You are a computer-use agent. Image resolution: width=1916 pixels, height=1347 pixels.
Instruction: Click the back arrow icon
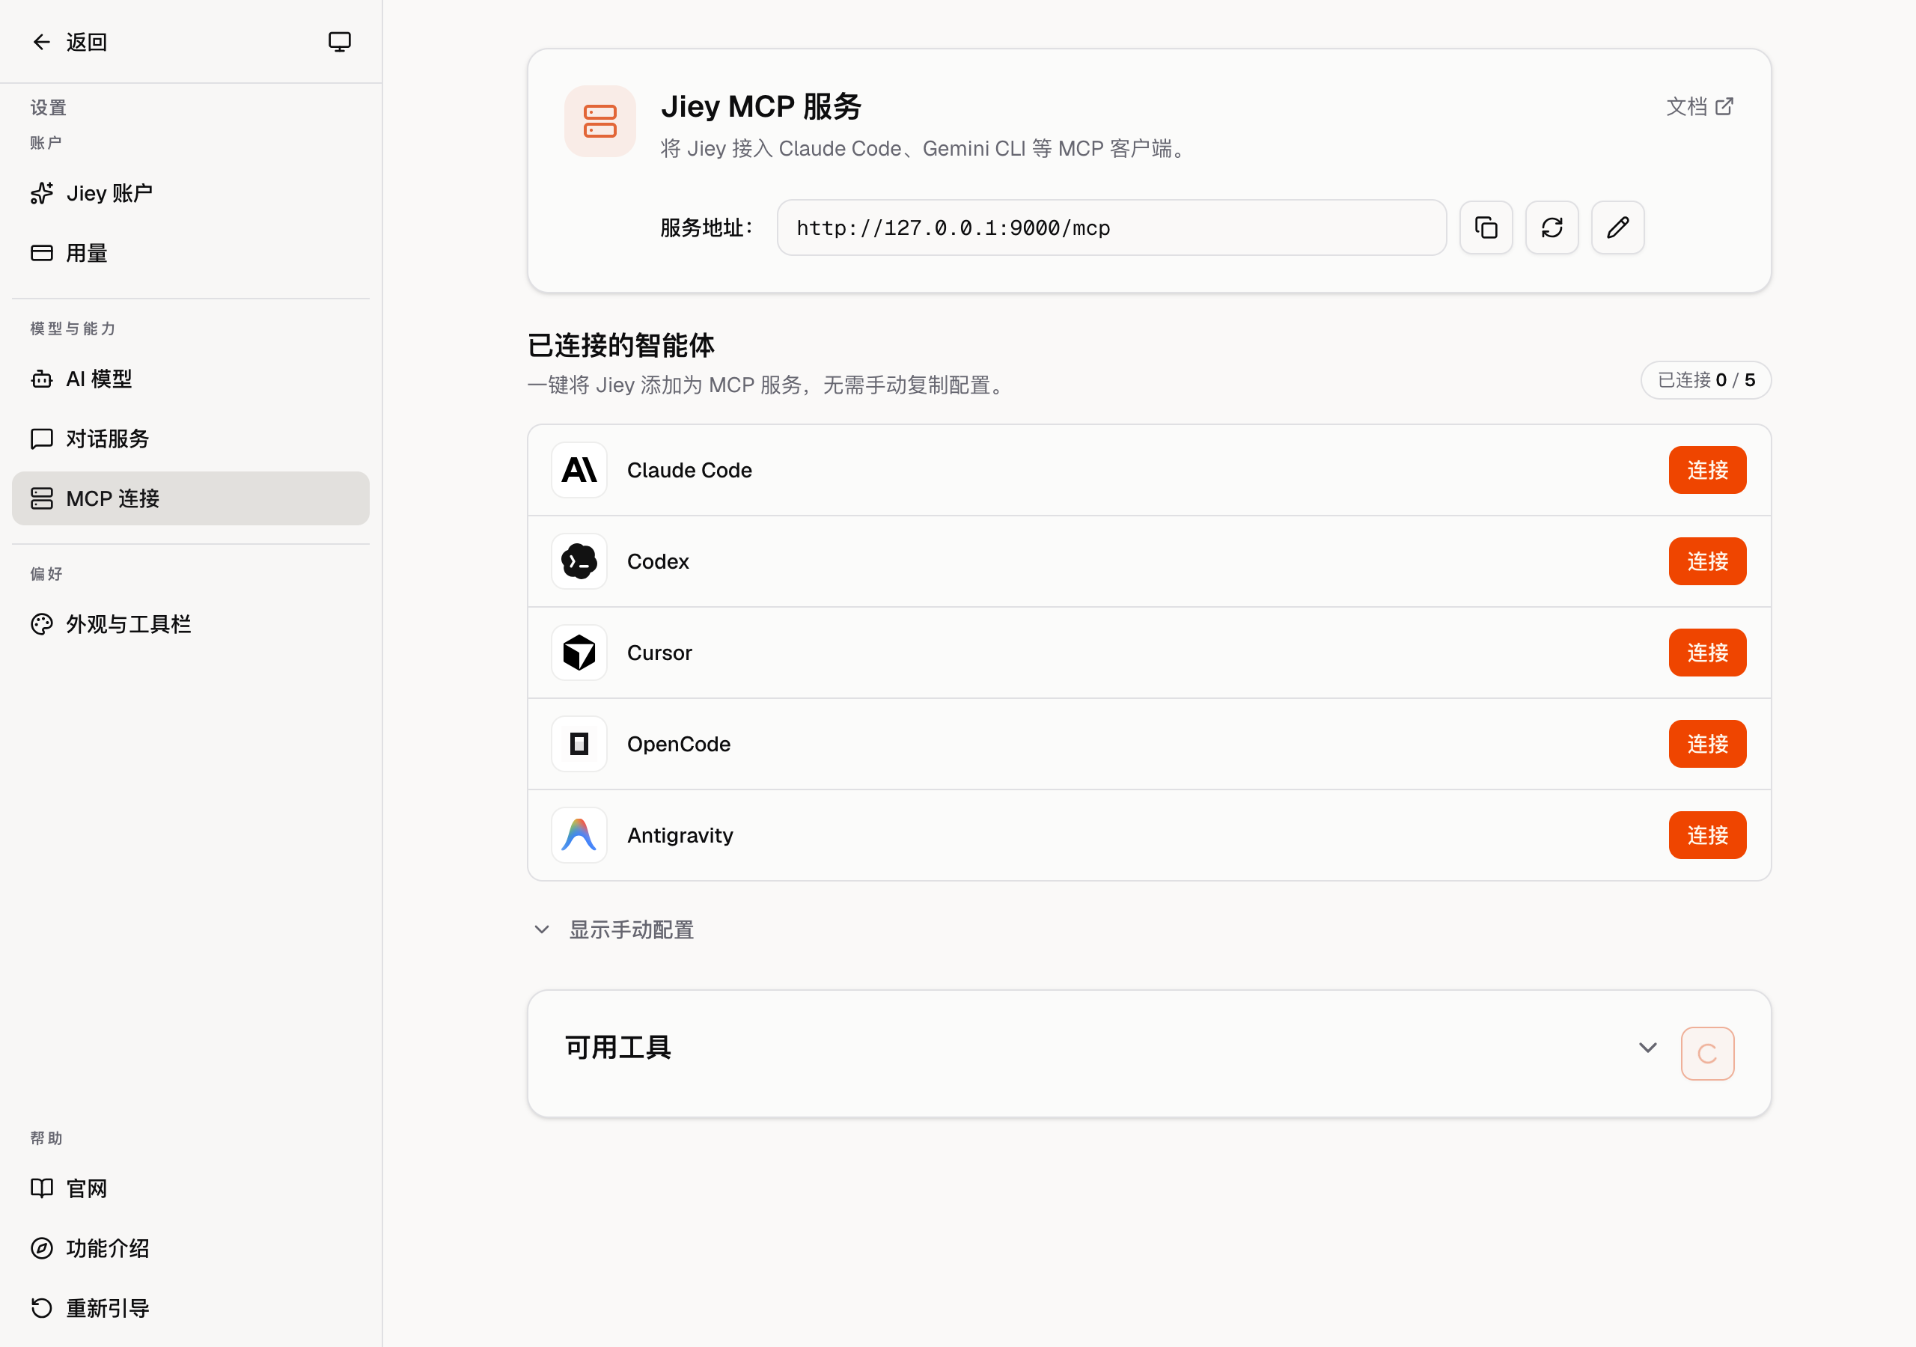42,42
